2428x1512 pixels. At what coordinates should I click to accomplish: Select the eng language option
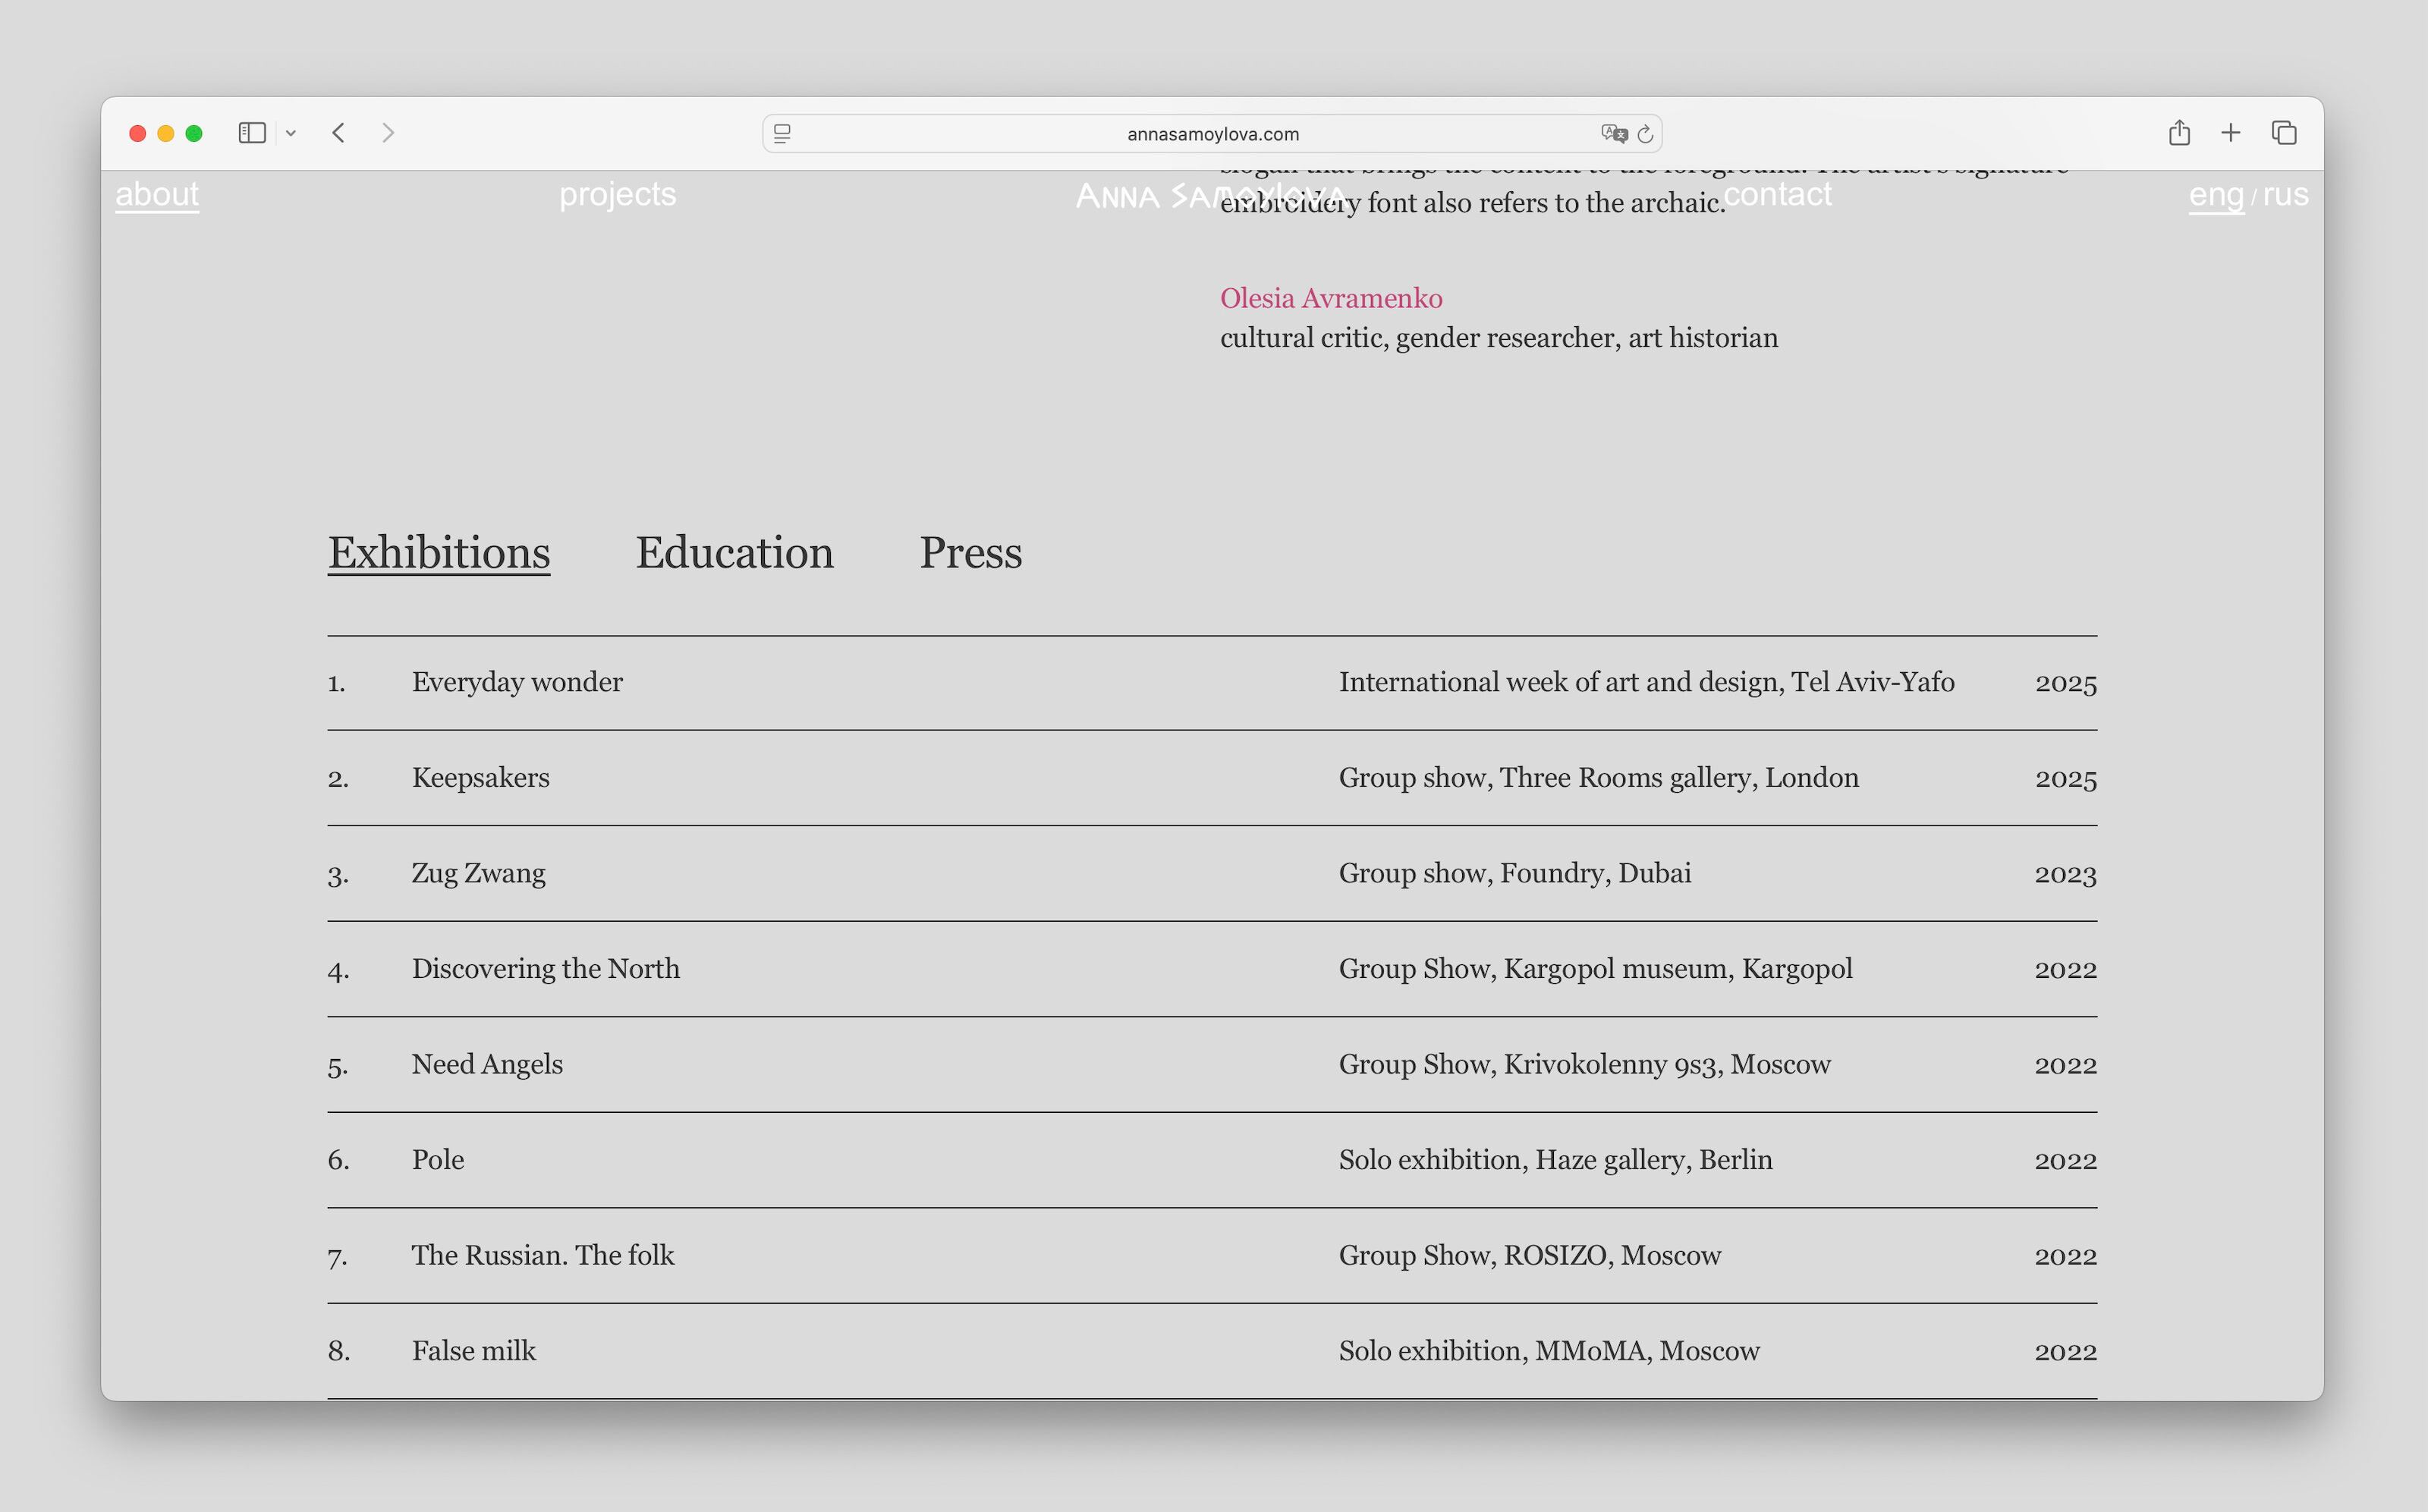coord(2216,194)
